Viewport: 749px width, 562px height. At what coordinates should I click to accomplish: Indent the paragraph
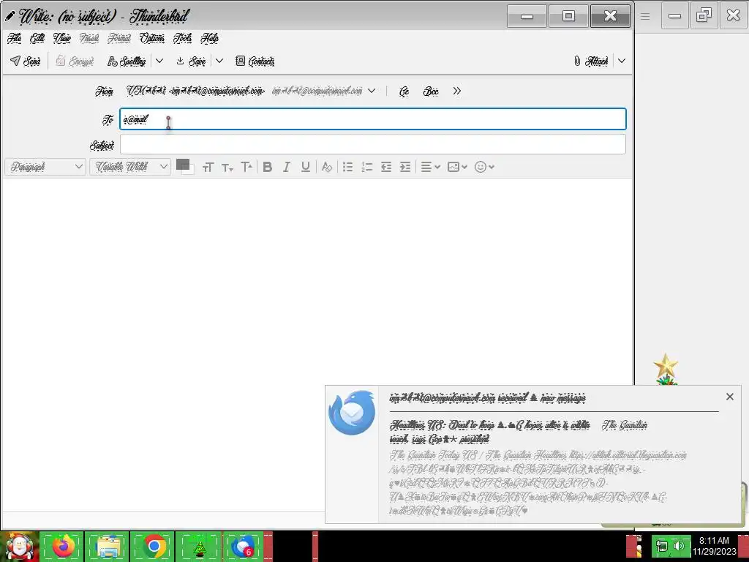pos(405,167)
